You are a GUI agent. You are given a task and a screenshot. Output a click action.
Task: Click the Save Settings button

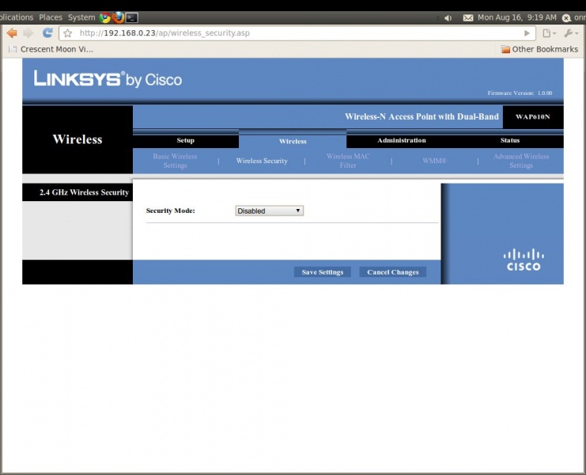(323, 272)
